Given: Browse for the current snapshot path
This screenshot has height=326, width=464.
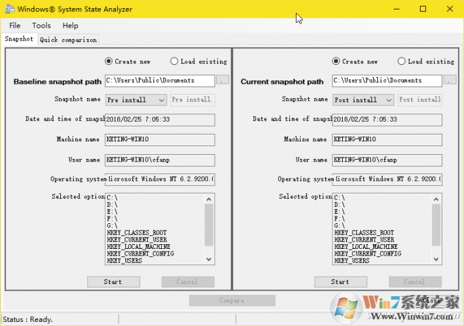Looking at the screenshot, I should pyautogui.click(x=450, y=80).
